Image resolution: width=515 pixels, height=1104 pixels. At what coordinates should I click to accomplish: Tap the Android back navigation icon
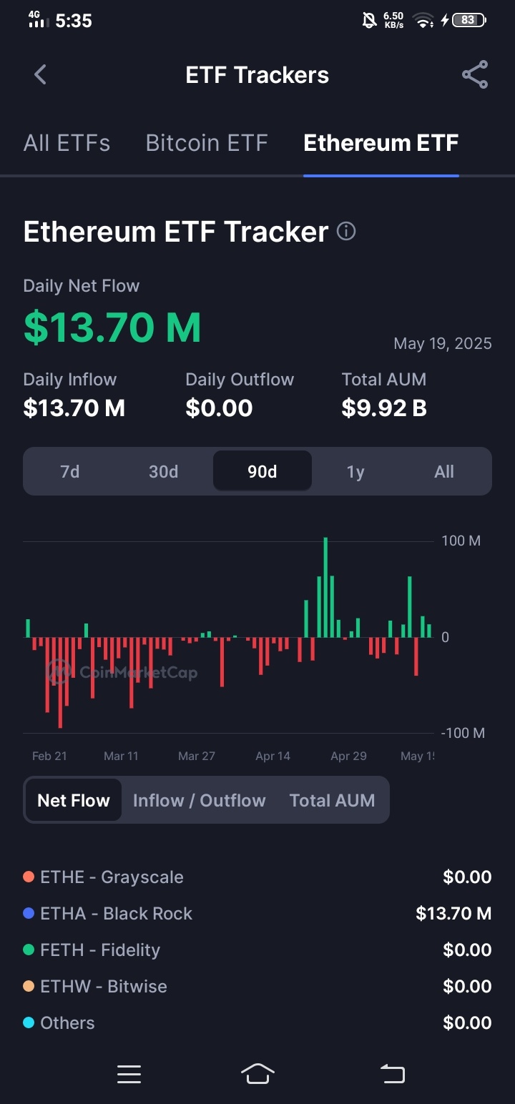392,1073
